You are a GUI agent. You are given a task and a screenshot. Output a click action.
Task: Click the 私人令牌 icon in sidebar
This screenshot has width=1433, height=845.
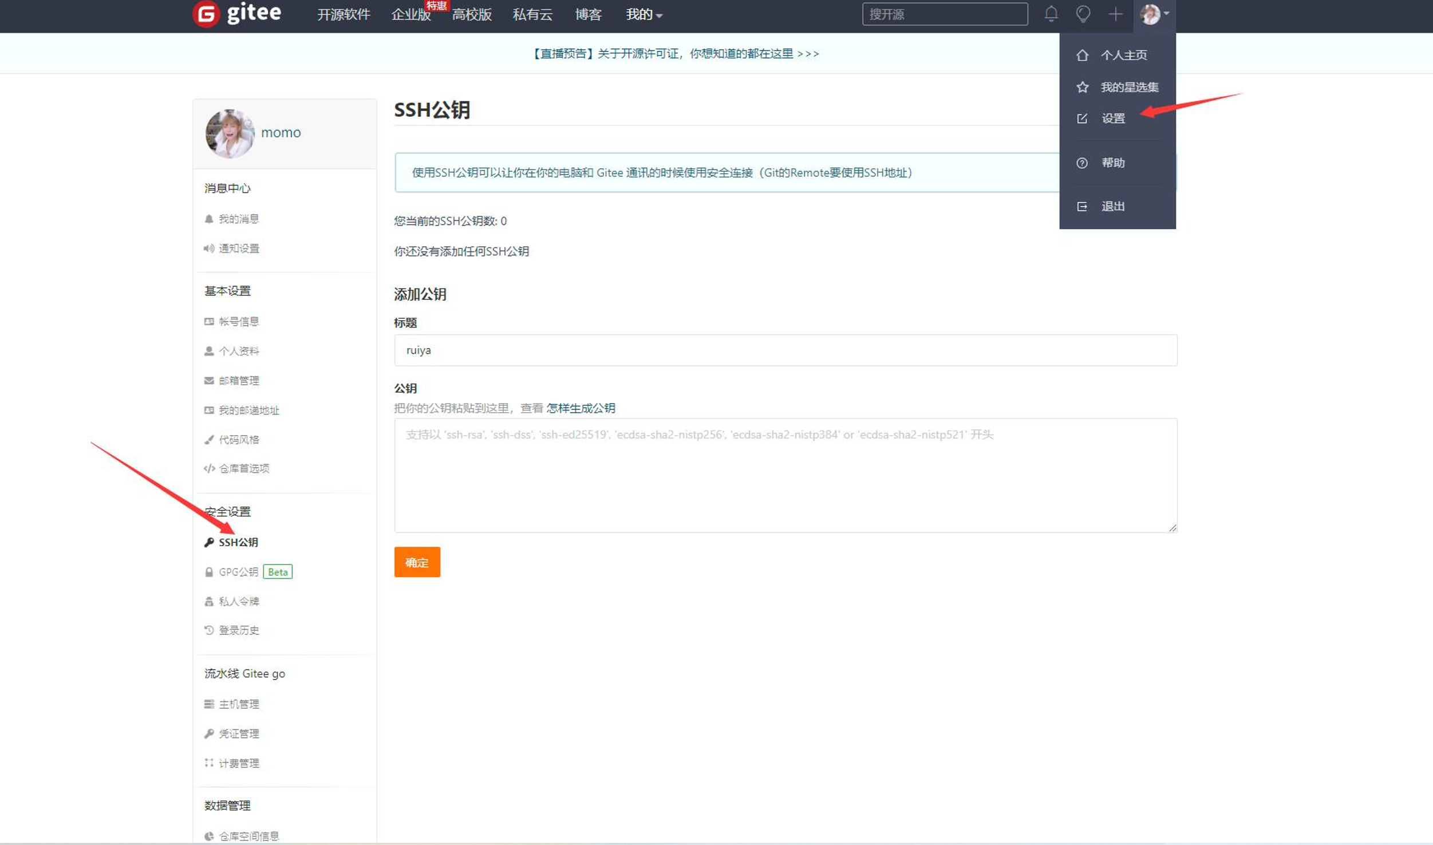point(208,601)
